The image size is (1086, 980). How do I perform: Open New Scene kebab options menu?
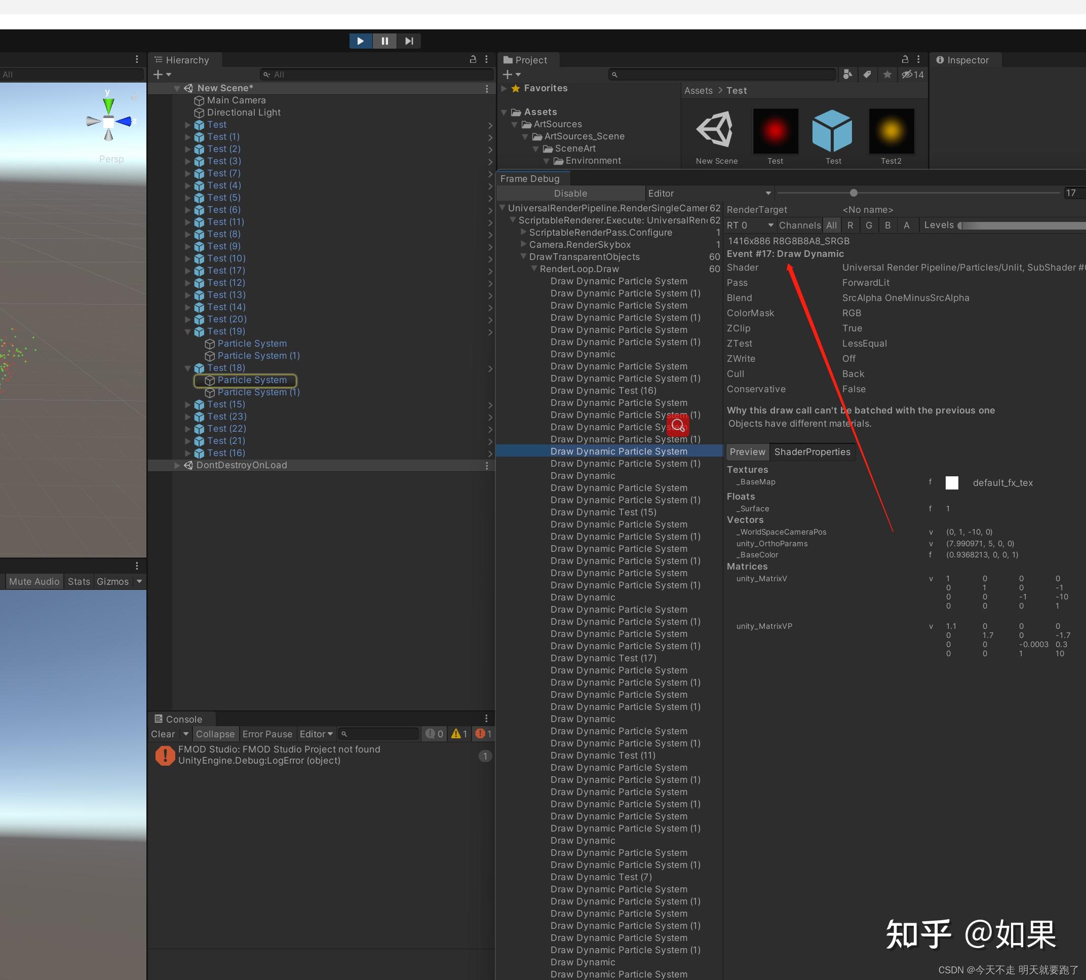[x=487, y=88]
